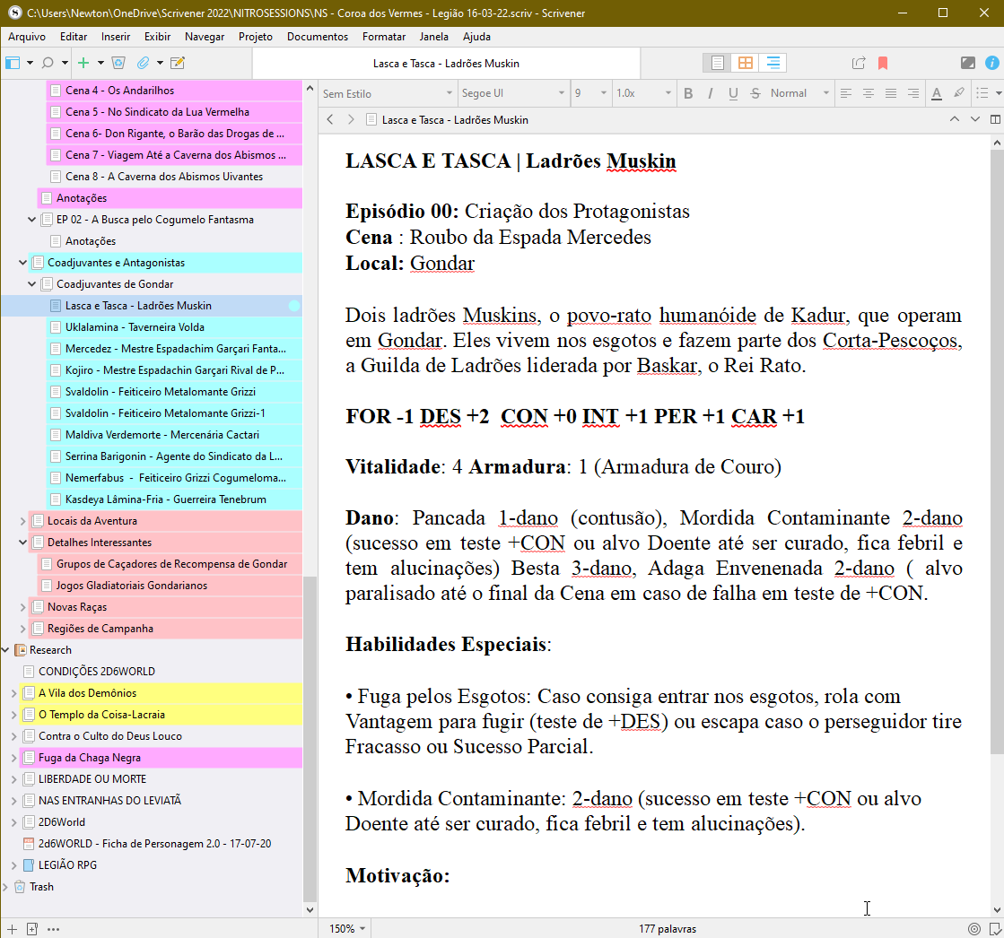Go to previous document up arrow
This screenshot has height=938, width=1004.
954,119
